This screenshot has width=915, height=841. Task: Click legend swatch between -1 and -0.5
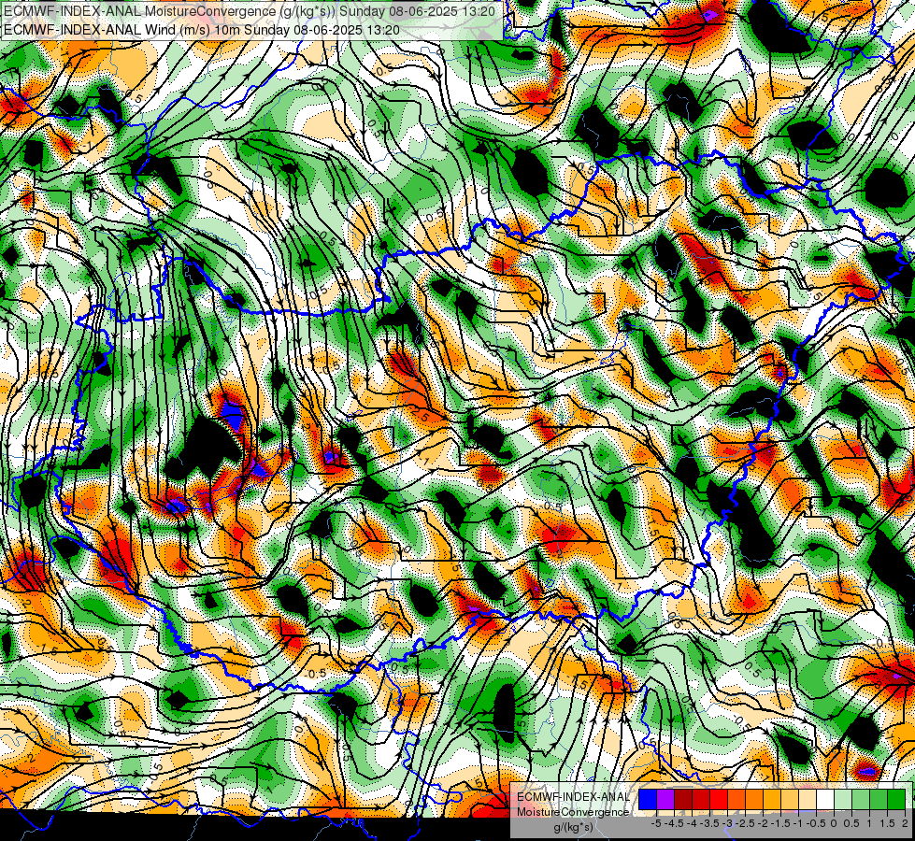pos(808,799)
